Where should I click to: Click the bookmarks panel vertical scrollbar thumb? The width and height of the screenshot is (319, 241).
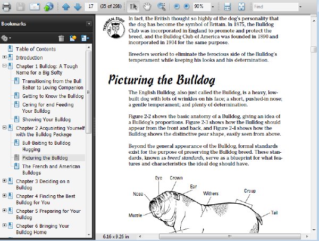pyautogui.click(x=89, y=92)
